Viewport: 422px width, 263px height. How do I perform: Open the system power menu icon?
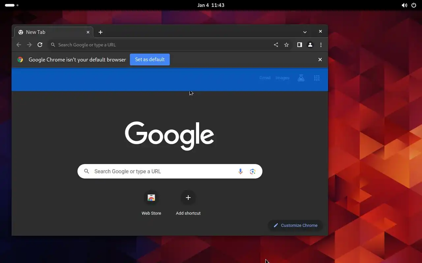tap(413, 5)
